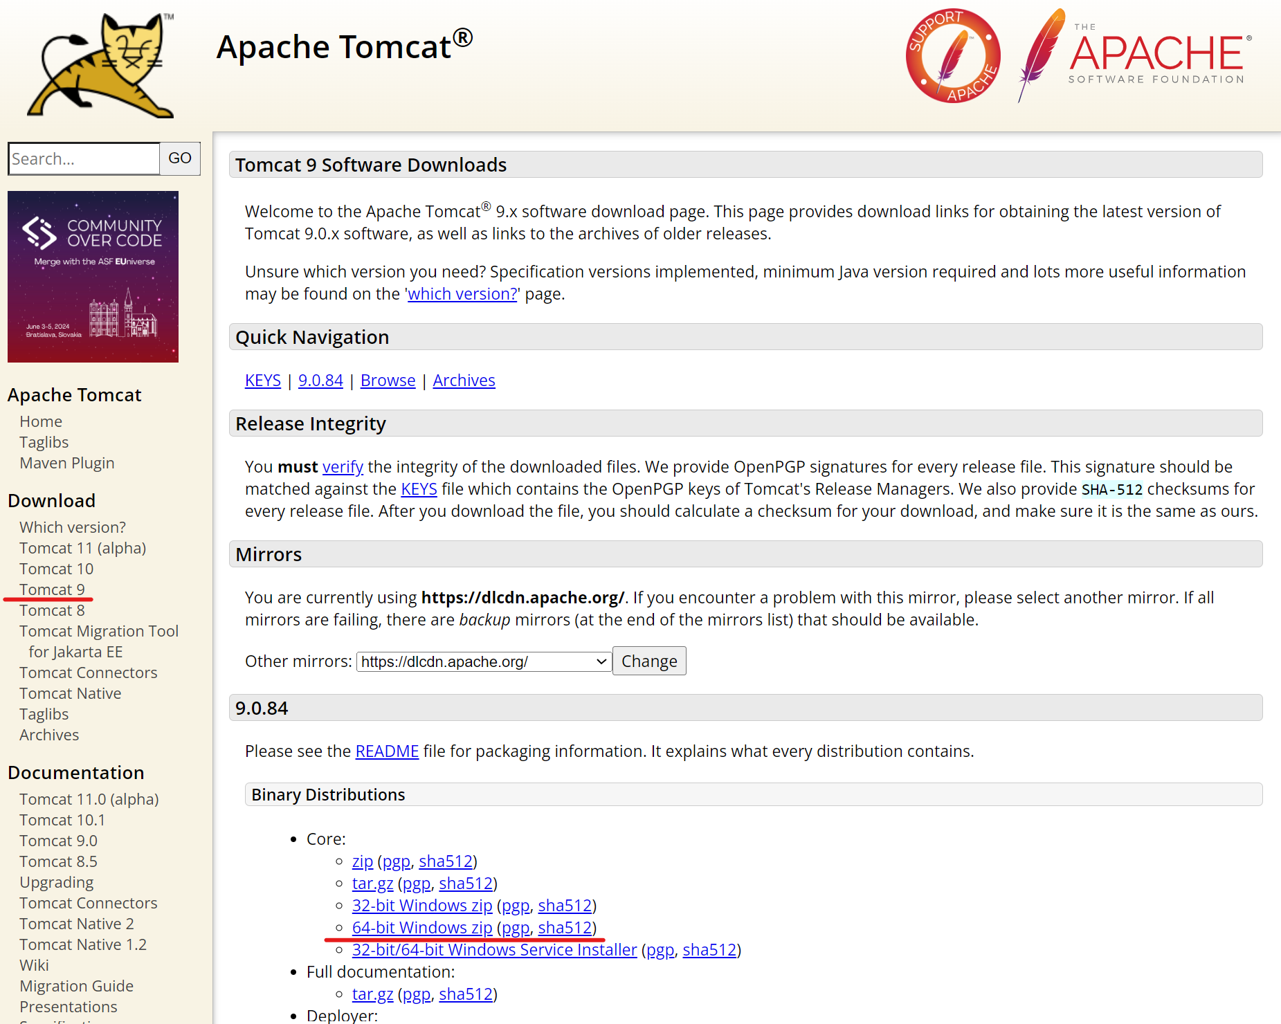Open Taglibs under Apache Tomcat
Screen dimensions: 1281x1024
(44, 442)
